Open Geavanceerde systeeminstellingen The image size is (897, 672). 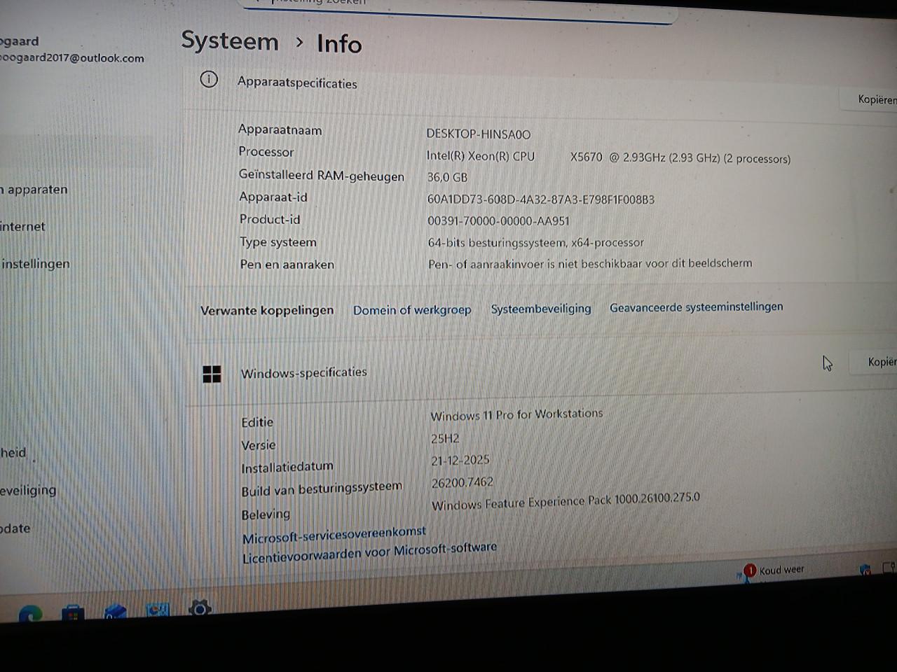point(696,307)
